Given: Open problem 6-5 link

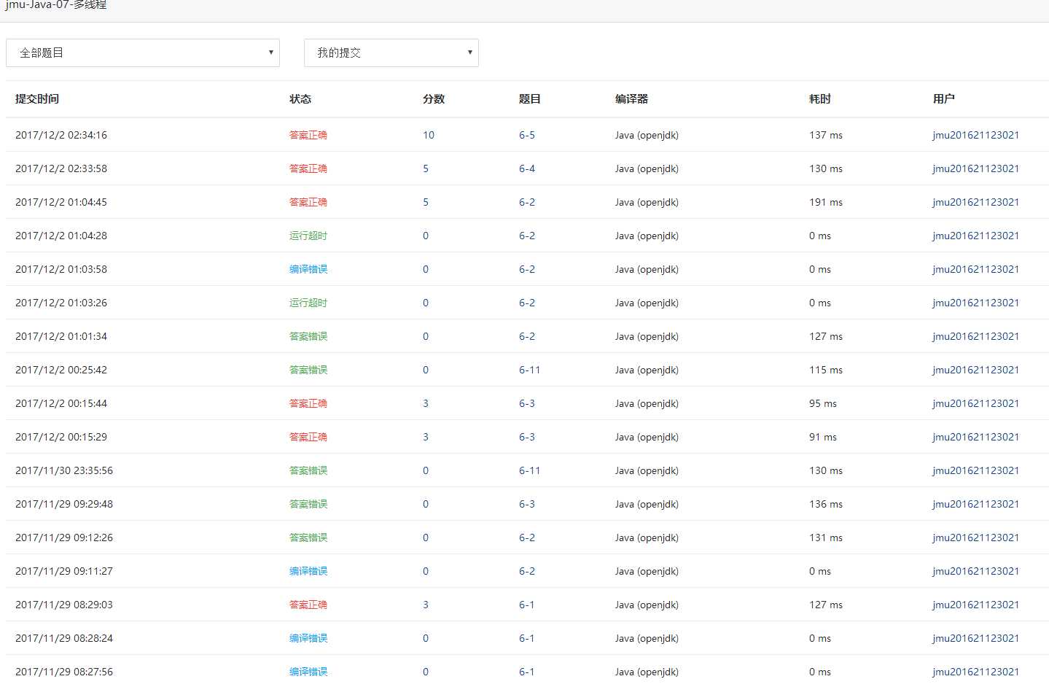Looking at the screenshot, I should pos(527,135).
